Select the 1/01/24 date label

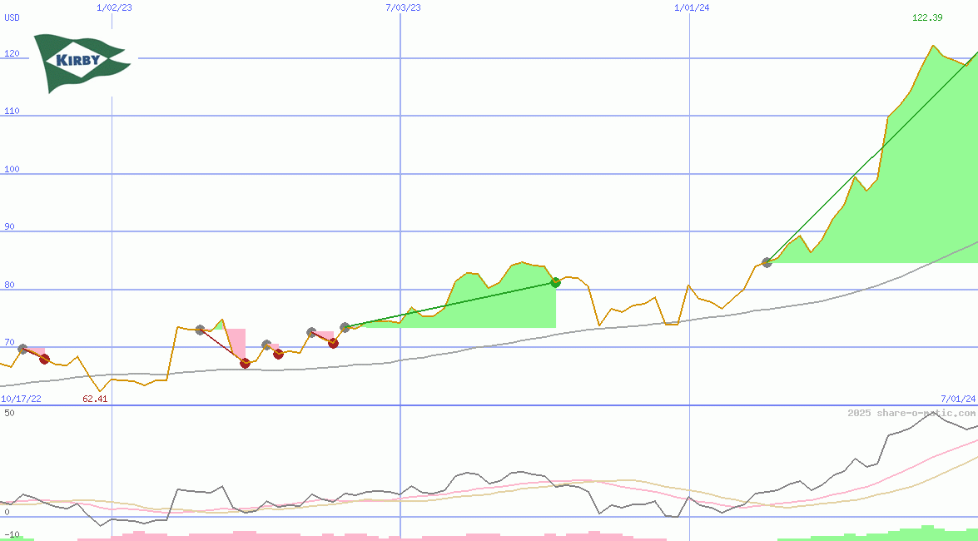[x=692, y=7]
